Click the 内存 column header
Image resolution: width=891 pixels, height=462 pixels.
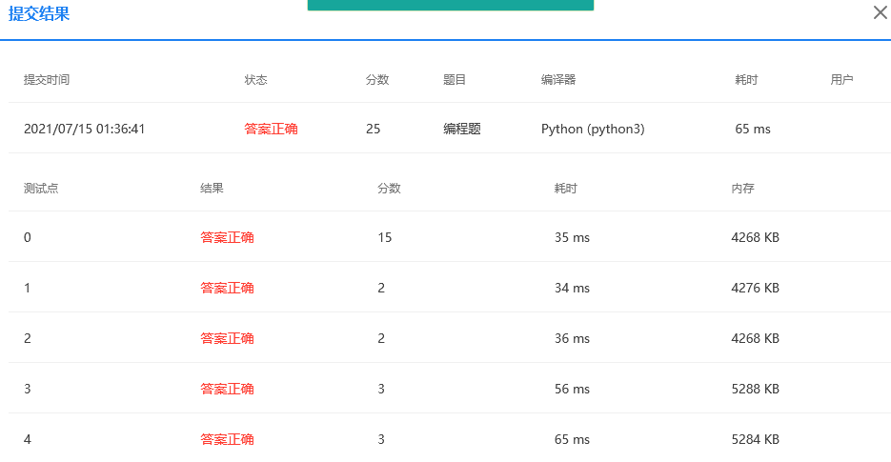[742, 188]
